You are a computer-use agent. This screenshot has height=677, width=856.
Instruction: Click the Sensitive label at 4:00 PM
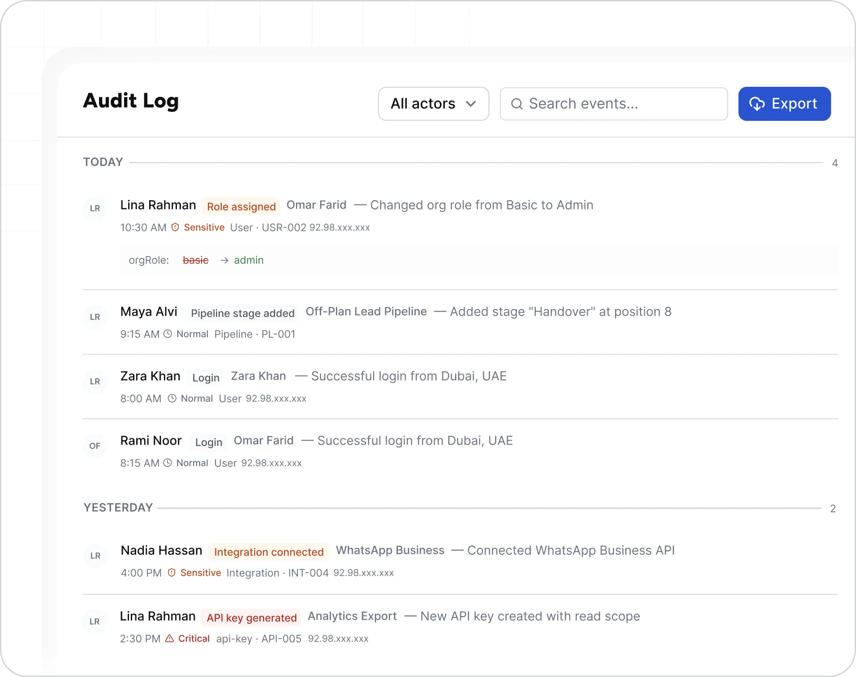click(201, 573)
